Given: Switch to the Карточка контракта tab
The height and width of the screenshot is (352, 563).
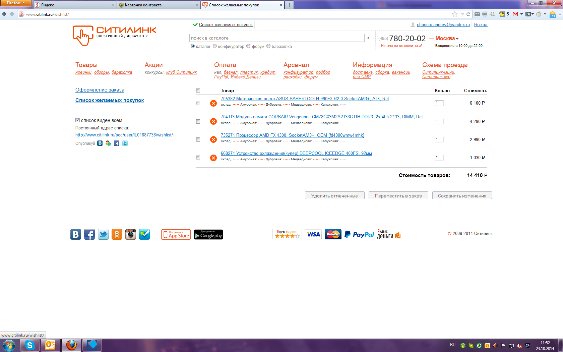Looking at the screenshot, I should (159, 5).
